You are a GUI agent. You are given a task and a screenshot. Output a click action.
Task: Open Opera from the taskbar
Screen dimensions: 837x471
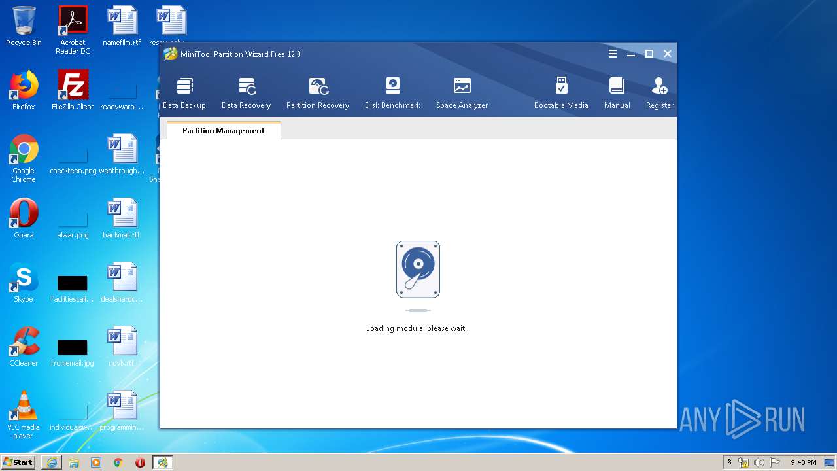point(140,462)
